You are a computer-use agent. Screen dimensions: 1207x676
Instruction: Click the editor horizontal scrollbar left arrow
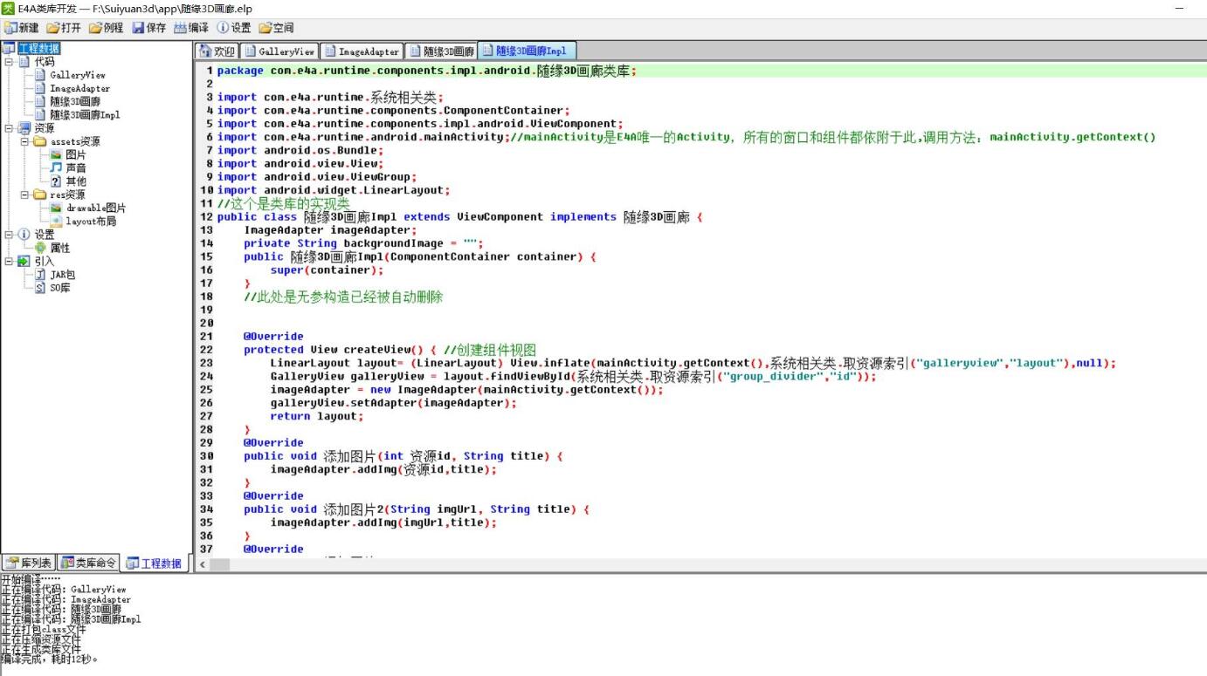(202, 565)
